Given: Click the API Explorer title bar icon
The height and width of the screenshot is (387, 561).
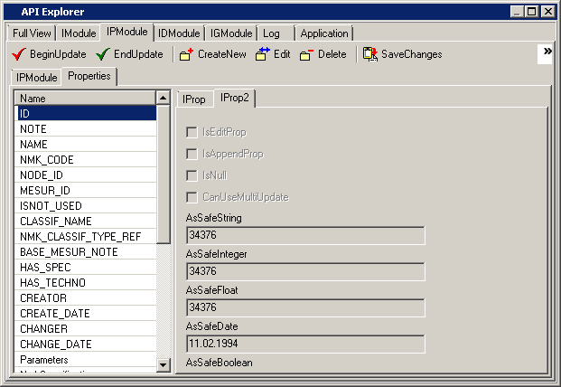Looking at the screenshot, I should coord(10,11).
